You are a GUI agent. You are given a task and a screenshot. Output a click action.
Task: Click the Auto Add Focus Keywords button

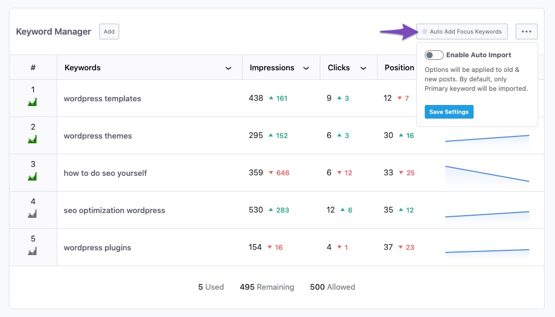point(462,31)
